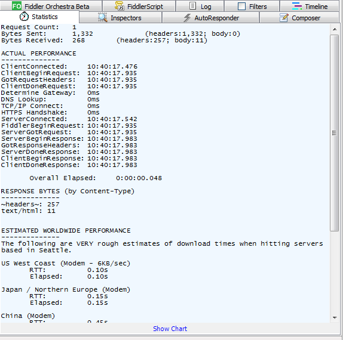Click the US West Coast Modem line
The image size is (343, 340).
(66, 264)
